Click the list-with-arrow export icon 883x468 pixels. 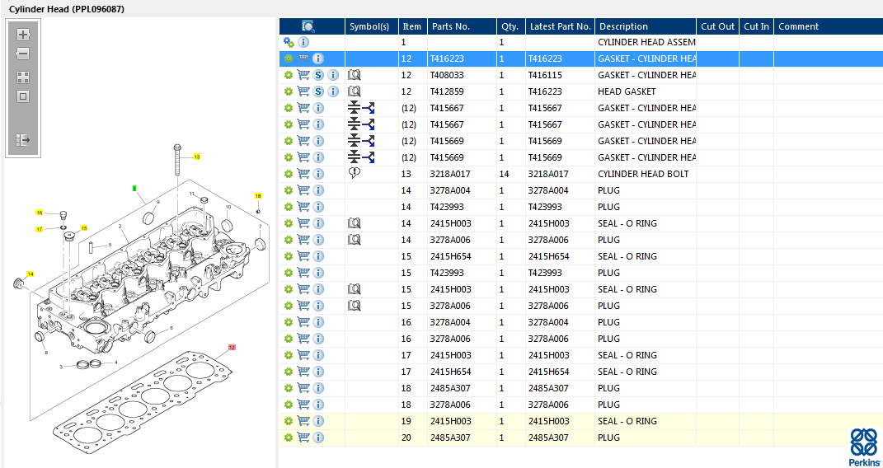[23, 140]
